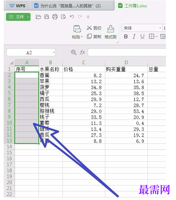Screen dimensions: 176x200
Task: Click the Save disk icon
Action: pos(46,17)
